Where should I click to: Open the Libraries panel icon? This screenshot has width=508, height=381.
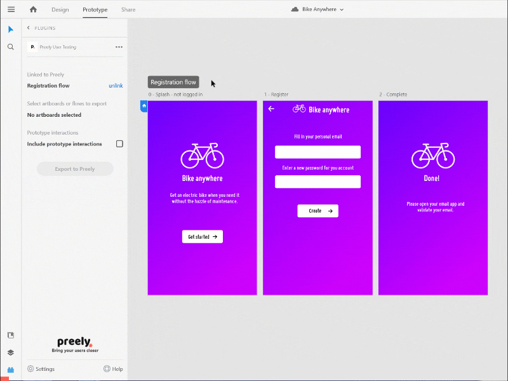tap(11, 335)
